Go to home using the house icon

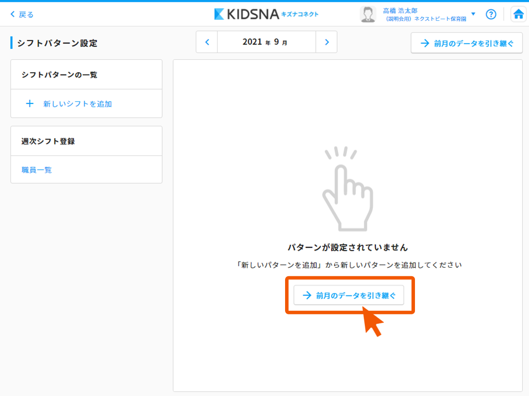(x=519, y=14)
